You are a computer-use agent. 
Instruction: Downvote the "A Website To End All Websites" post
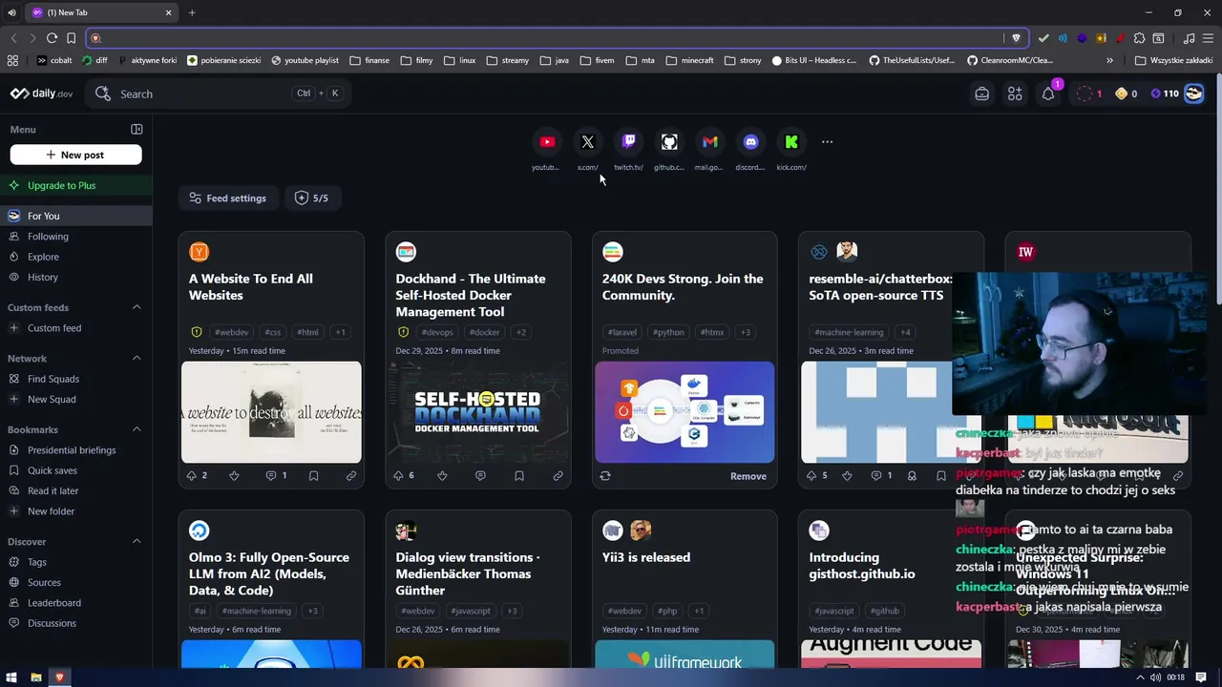pyautogui.click(x=234, y=475)
